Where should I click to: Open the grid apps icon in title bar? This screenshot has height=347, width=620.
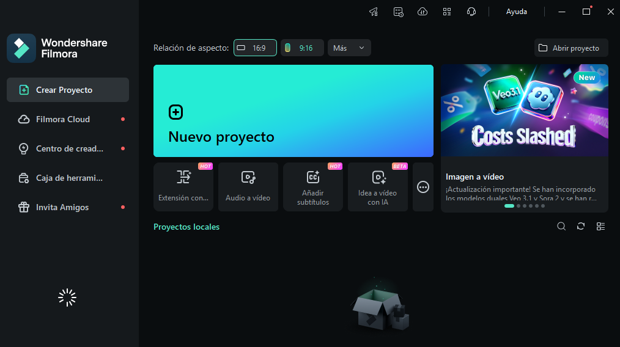pos(447,12)
